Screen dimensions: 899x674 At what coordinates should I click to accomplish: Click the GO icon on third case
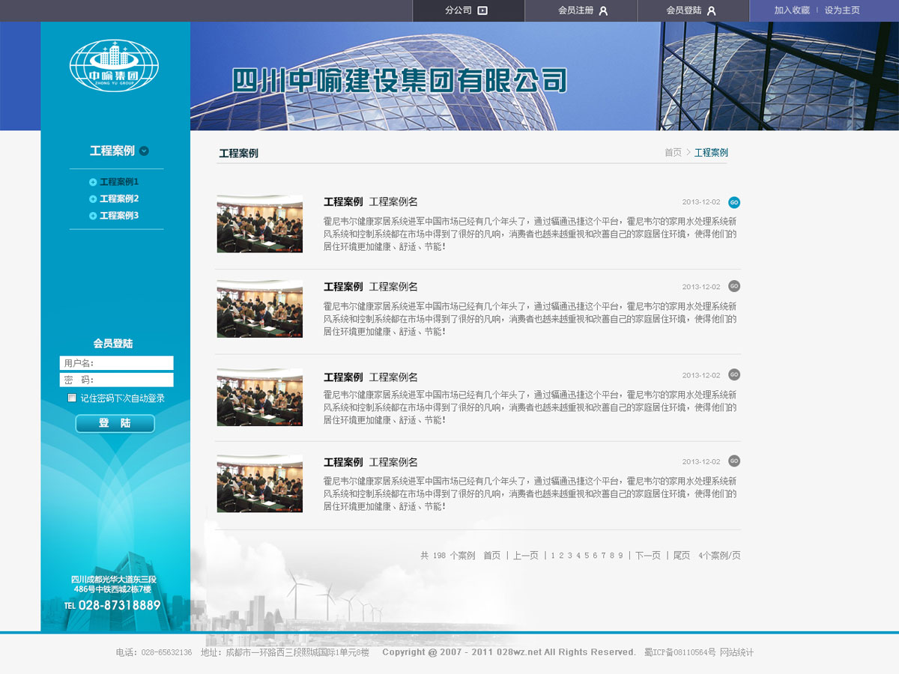click(734, 374)
